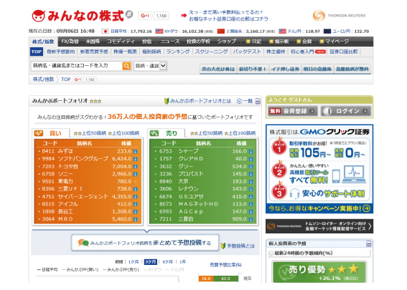Open the コモディティ menu item
Screen dimensions: 407x290
tap(121, 42)
